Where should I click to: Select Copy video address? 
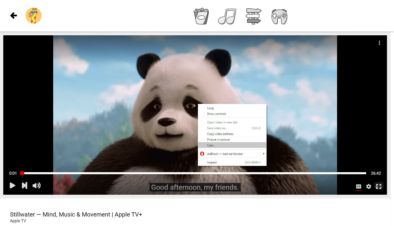pyautogui.click(x=232, y=134)
